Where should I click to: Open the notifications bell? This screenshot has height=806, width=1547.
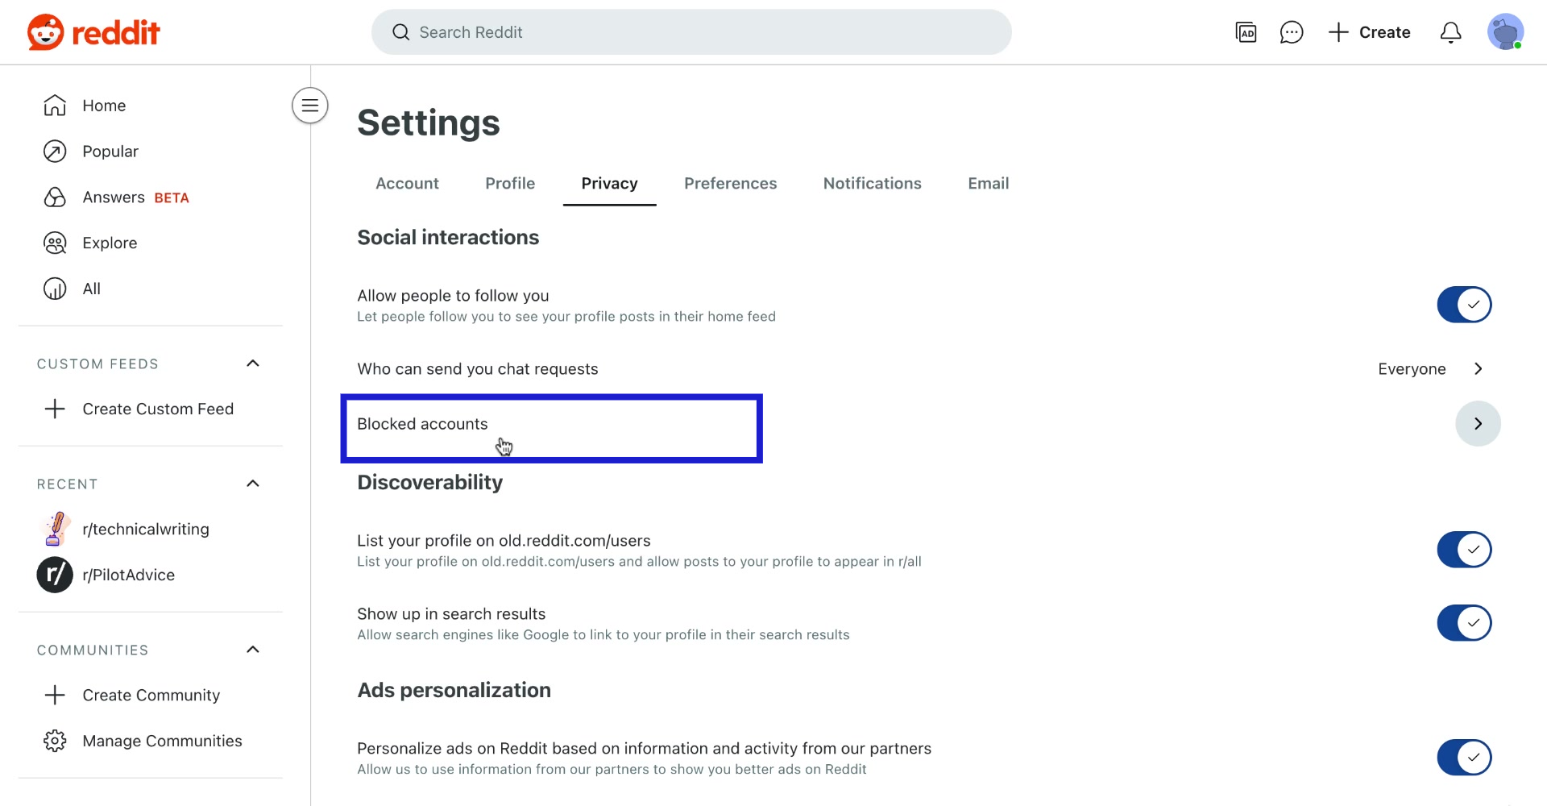pos(1450,32)
